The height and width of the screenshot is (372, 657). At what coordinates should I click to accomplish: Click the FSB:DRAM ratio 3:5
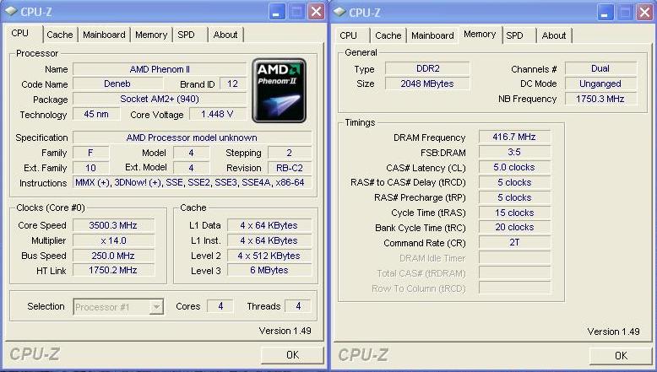514,152
